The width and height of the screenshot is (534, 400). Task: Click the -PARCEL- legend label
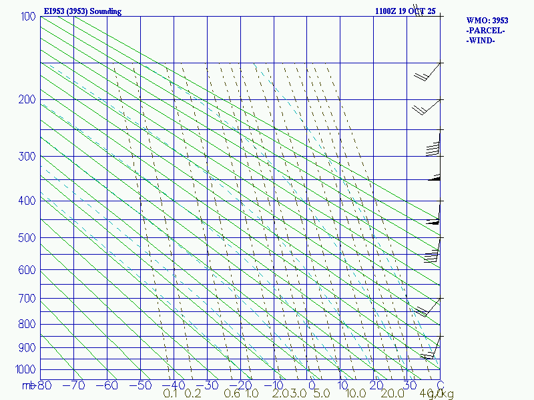pos(485,31)
